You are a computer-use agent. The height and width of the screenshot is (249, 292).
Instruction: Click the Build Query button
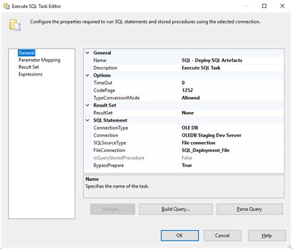pos(176,209)
